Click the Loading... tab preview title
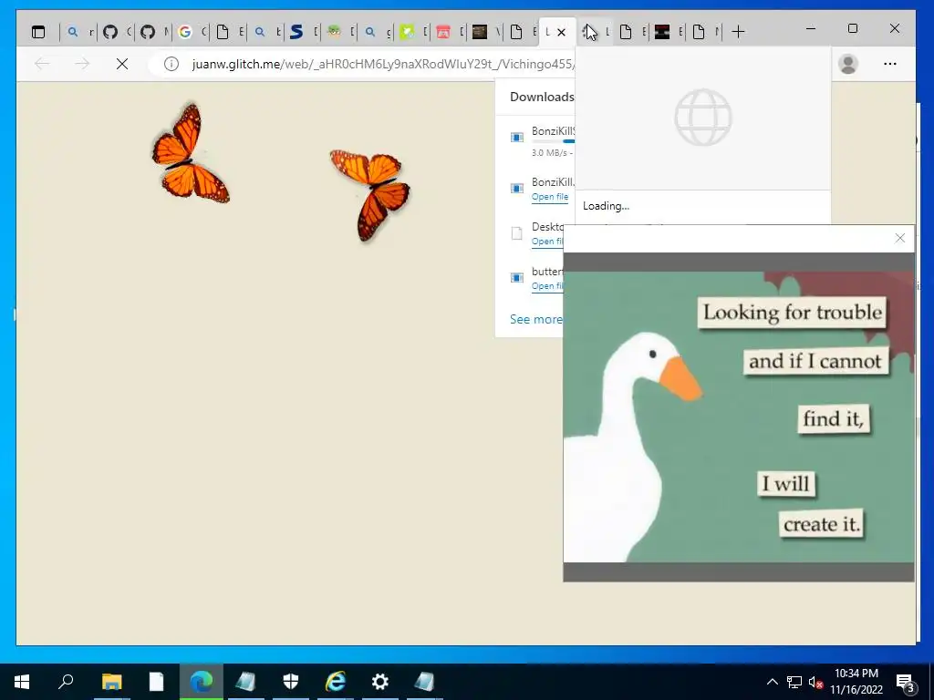The width and height of the screenshot is (934, 700). pos(606,206)
